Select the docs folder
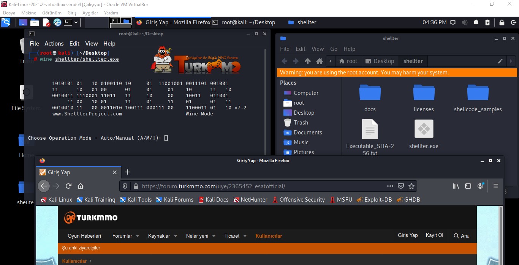This screenshot has width=519, height=265. [x=370, y=98]
